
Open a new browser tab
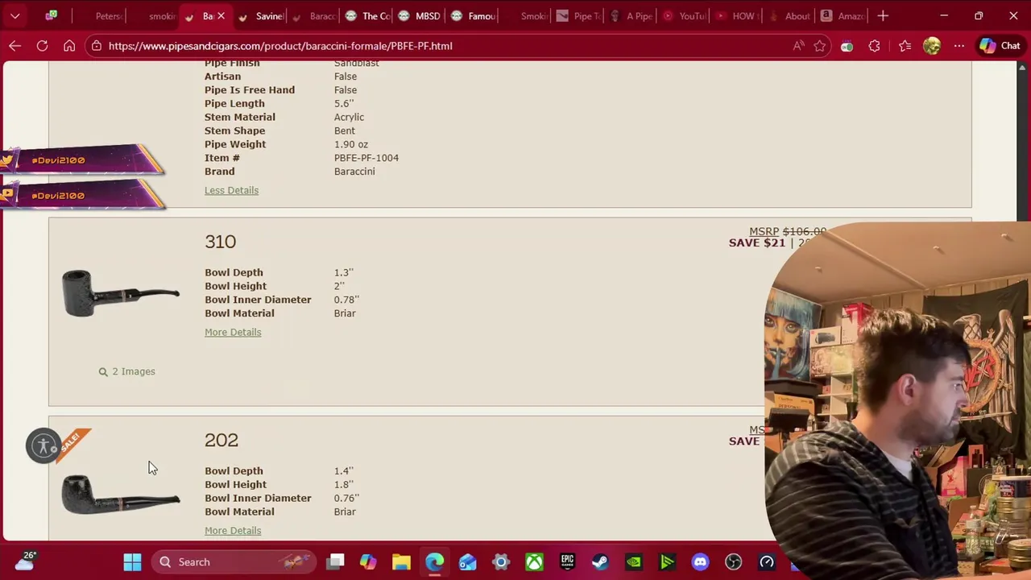pos(883,15)
